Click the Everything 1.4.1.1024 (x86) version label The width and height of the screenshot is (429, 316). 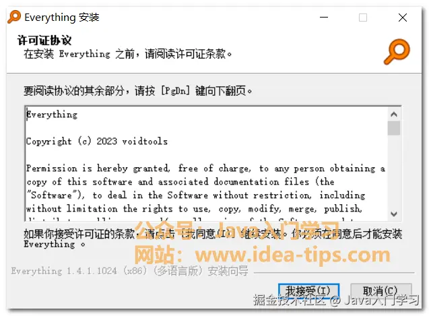pos(130,271)
